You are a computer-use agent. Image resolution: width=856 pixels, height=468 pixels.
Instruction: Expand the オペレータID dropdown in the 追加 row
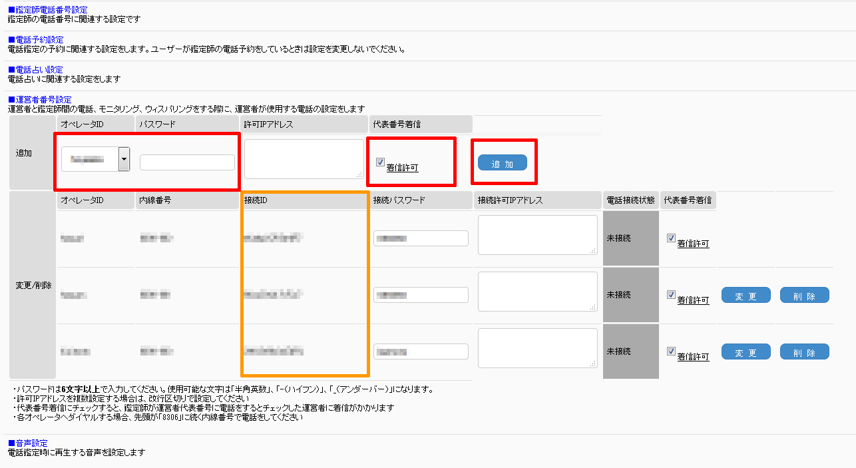(x=124, y=160)
